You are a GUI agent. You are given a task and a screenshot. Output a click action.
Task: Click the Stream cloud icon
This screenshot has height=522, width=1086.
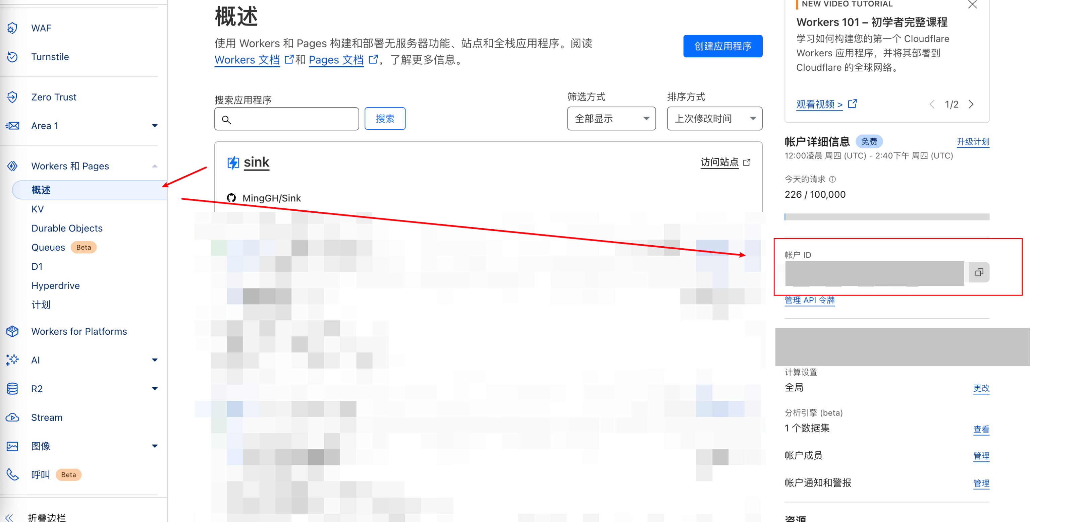pyautogui.click(x=12, y=417)
